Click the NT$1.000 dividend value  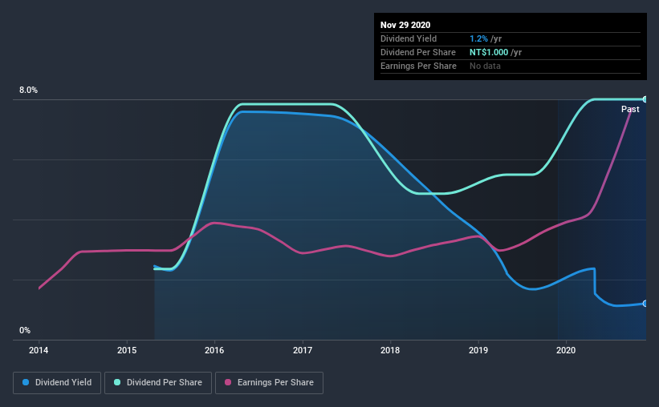point(489,52)
